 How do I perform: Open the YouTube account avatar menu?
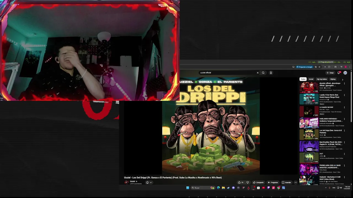[345, 73]
